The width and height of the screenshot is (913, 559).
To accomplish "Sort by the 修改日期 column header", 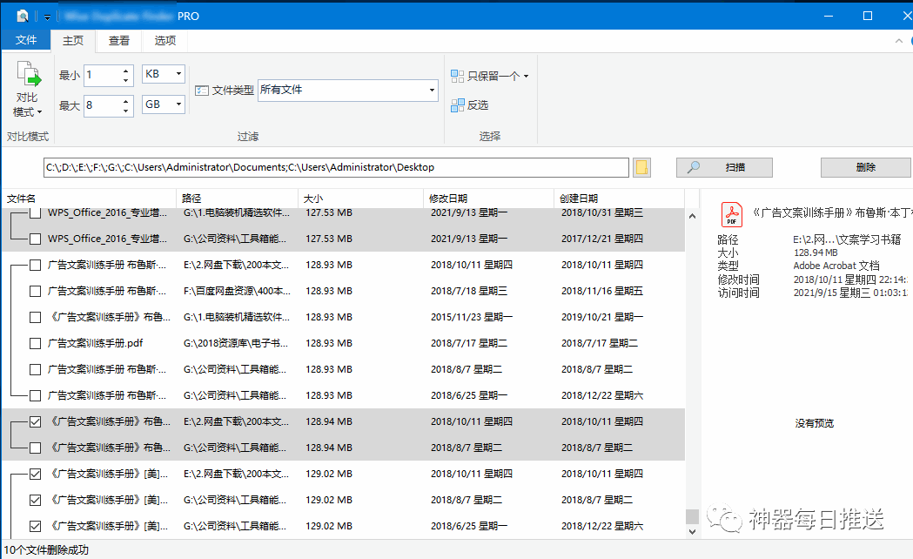I will pyautogui.click(x=488, y=199).
